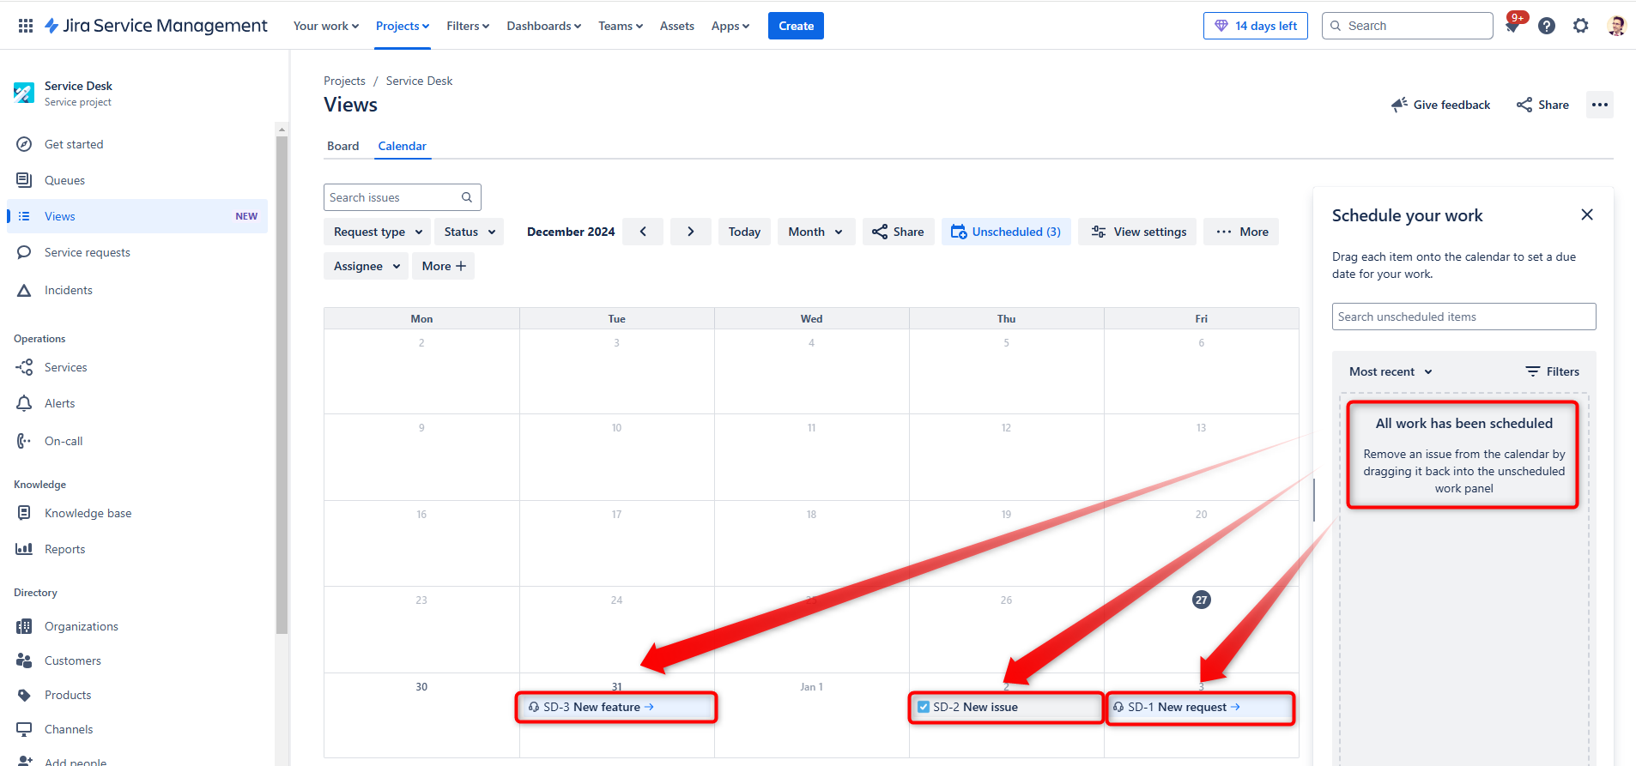This screenshot has width=1636, height=766.
Task: Open Products under Directory
Action: 137,695
